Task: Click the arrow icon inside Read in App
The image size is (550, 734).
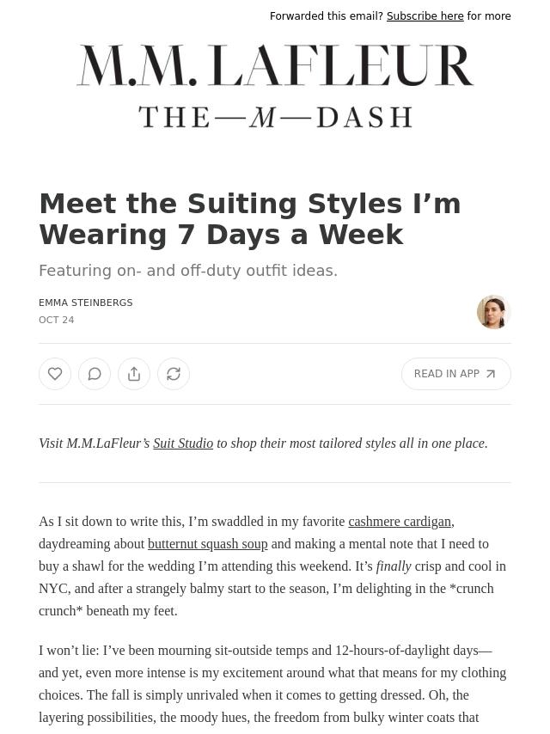Action: [x=491, y=374]
